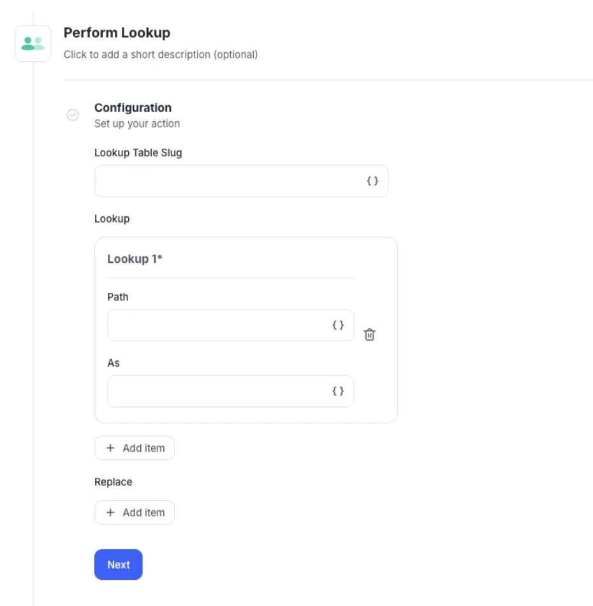Add item under the Replace section
Screen dimensions: 593x606
[135, 512]
